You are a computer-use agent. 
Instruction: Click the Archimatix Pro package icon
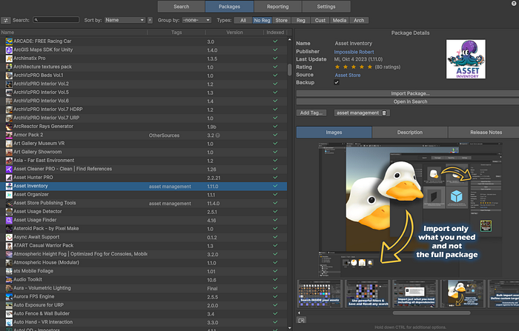click(8, 58)
